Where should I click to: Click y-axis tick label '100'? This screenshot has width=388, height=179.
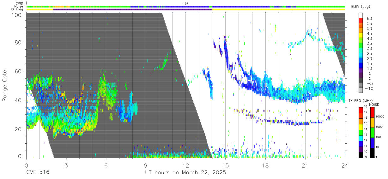(x=16, y=15)
